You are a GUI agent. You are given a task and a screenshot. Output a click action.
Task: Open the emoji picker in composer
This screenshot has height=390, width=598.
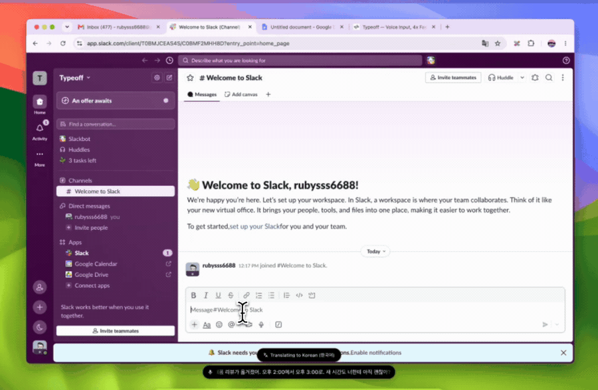(219, 325)
